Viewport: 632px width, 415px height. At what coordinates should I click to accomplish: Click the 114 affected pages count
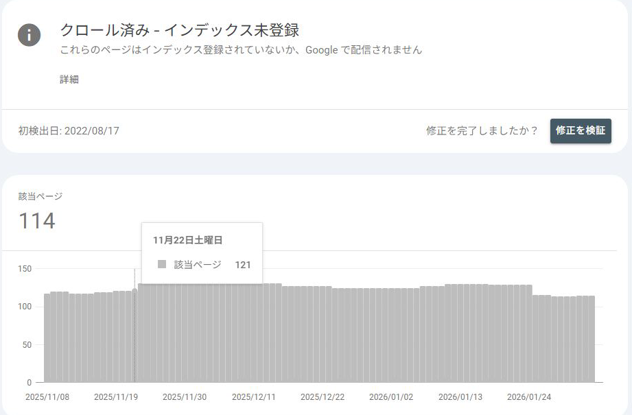point(37,221)
